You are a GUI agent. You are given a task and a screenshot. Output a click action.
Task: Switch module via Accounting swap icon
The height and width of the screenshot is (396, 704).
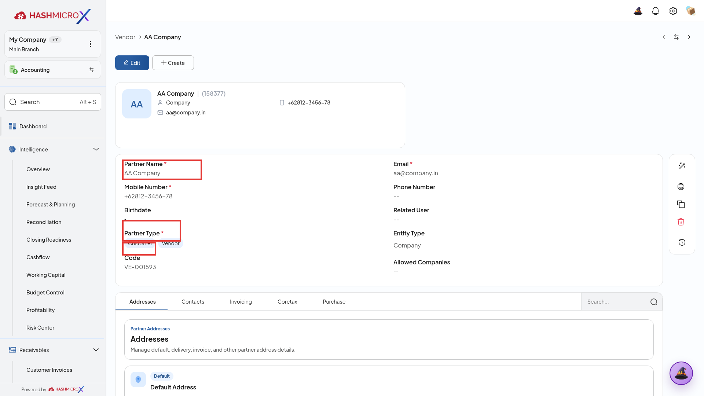pyautogui.click(x=92, y=70)
